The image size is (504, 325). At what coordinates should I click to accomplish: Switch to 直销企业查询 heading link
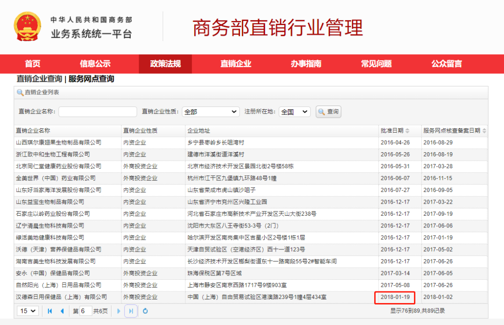(39, 79)
